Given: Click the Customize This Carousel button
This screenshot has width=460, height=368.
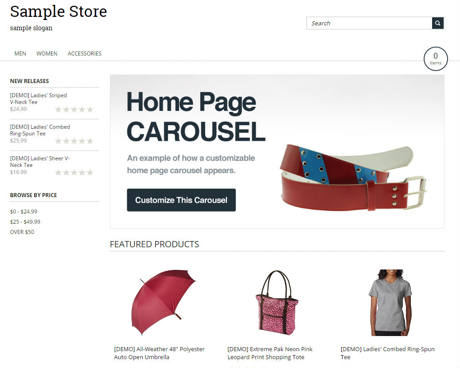Looking at the screenshot, I should (x=181, y=200).
